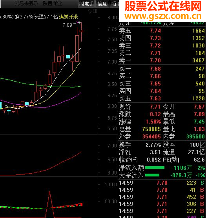Image resolution: width=206 pixels, height=218 pixels.
Task: Click the 净流入额 green bar
Action: 155,168
